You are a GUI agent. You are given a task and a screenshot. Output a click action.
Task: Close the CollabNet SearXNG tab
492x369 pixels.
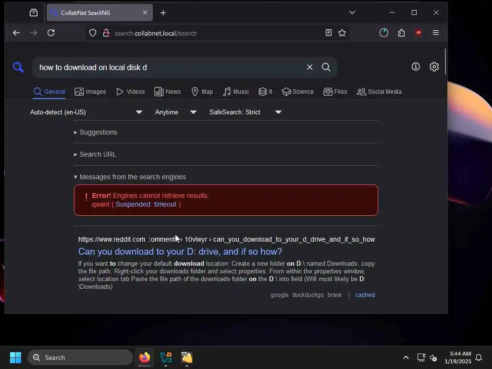coord(145,12)
